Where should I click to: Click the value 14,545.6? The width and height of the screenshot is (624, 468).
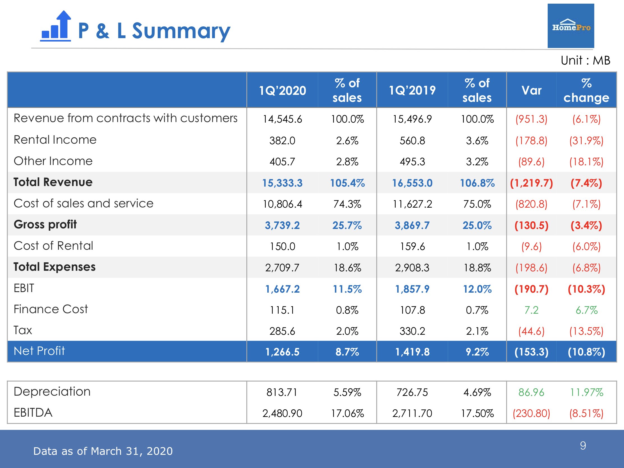[282, 119]
